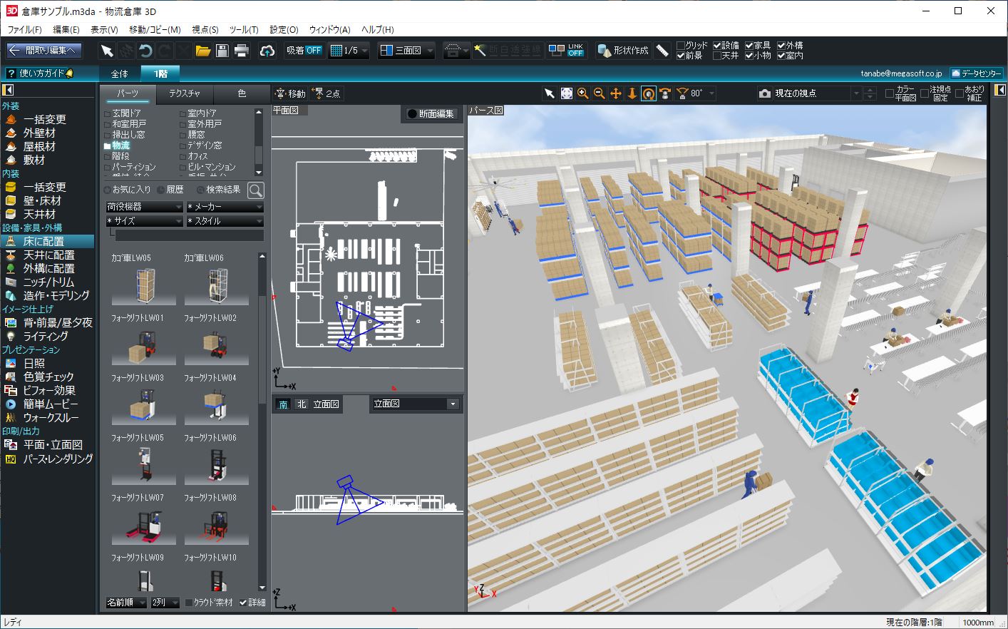Click the 形状作成 button
The width and height of the screenshot is (1008, 629).
624,51
